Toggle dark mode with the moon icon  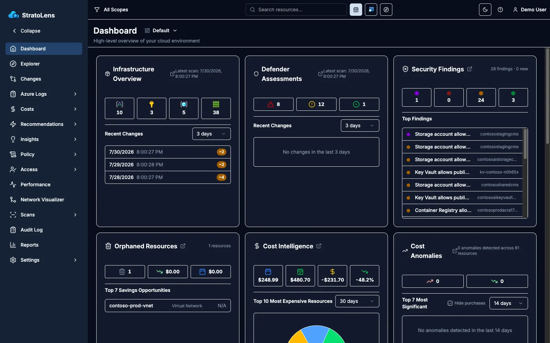pos(485,10)
